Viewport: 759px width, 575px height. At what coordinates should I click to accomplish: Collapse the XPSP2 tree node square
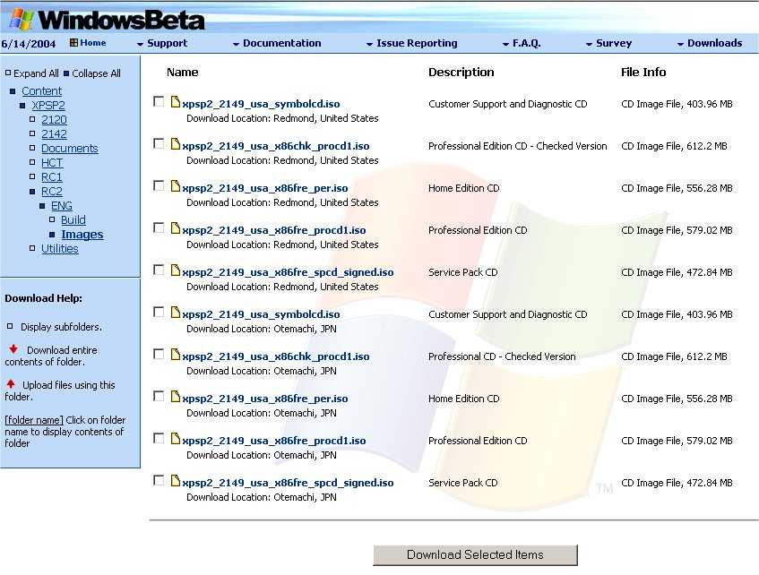tap(22, 106)
